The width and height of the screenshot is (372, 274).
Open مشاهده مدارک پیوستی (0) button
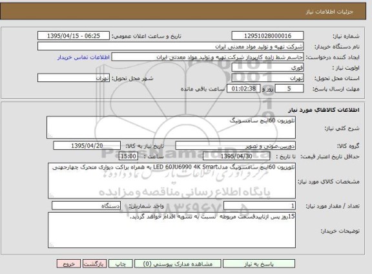pos(178,264)
